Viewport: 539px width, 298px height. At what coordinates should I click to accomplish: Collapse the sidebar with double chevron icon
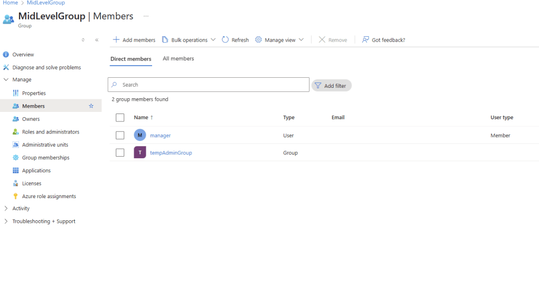click(x=97, y=40)
